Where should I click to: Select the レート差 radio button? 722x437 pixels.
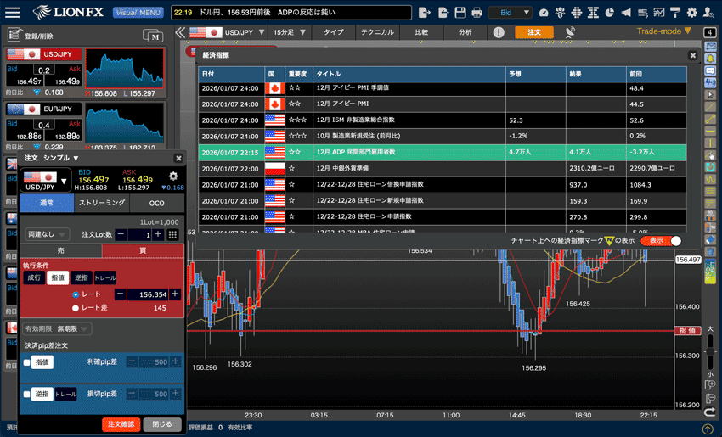click(76, 308)
